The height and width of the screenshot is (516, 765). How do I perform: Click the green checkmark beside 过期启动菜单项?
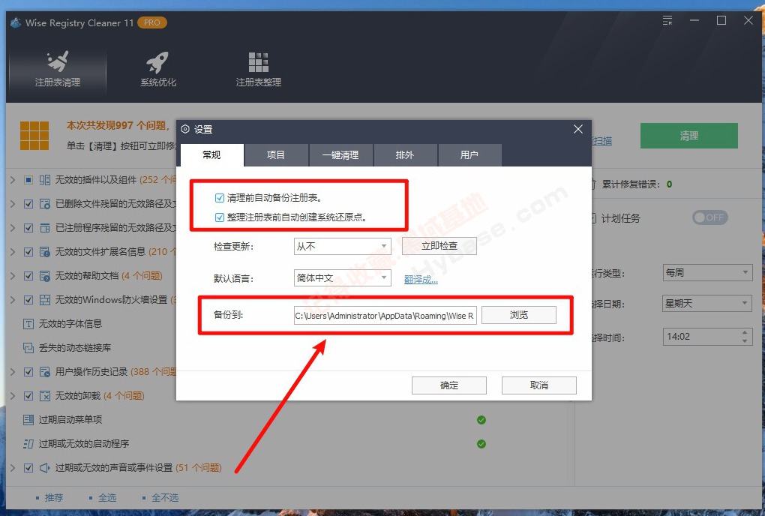tap(481, 420)
